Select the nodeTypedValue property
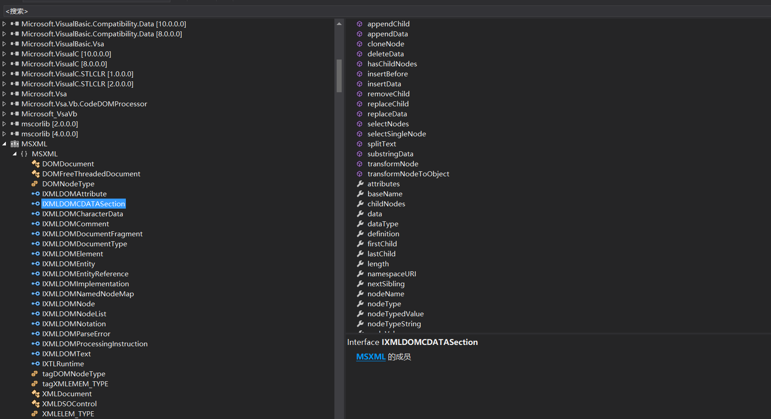The image size is (771, 419). pos(396,314)
